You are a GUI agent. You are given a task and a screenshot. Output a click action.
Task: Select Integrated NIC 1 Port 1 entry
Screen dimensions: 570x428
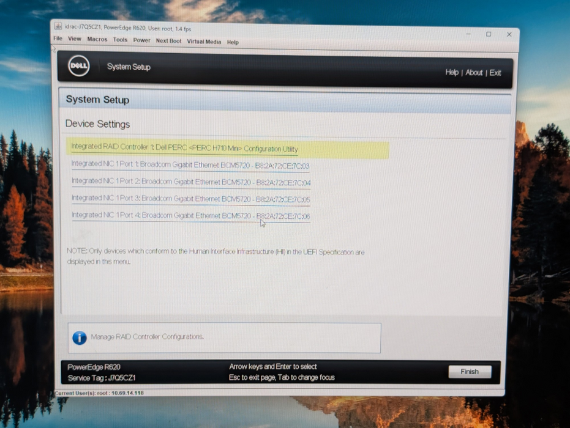click(x=190, y=165)
